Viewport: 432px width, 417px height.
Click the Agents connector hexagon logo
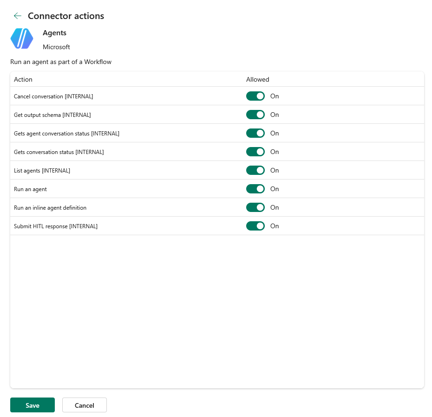click(x=22, y=38)
